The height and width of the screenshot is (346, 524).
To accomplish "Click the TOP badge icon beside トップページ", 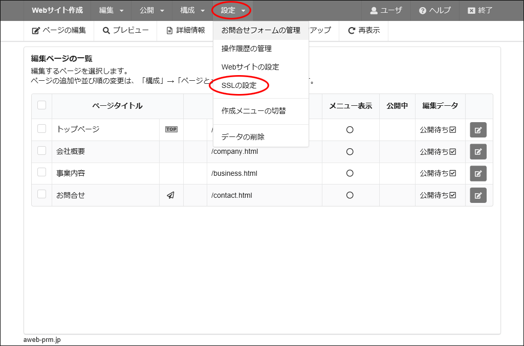I will [171, 129].
